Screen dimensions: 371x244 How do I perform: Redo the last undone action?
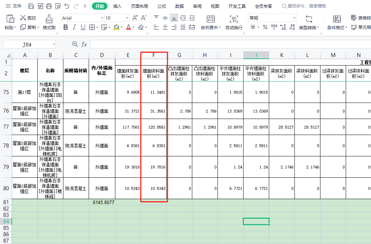pyautogui.click(x=76, y=6)
